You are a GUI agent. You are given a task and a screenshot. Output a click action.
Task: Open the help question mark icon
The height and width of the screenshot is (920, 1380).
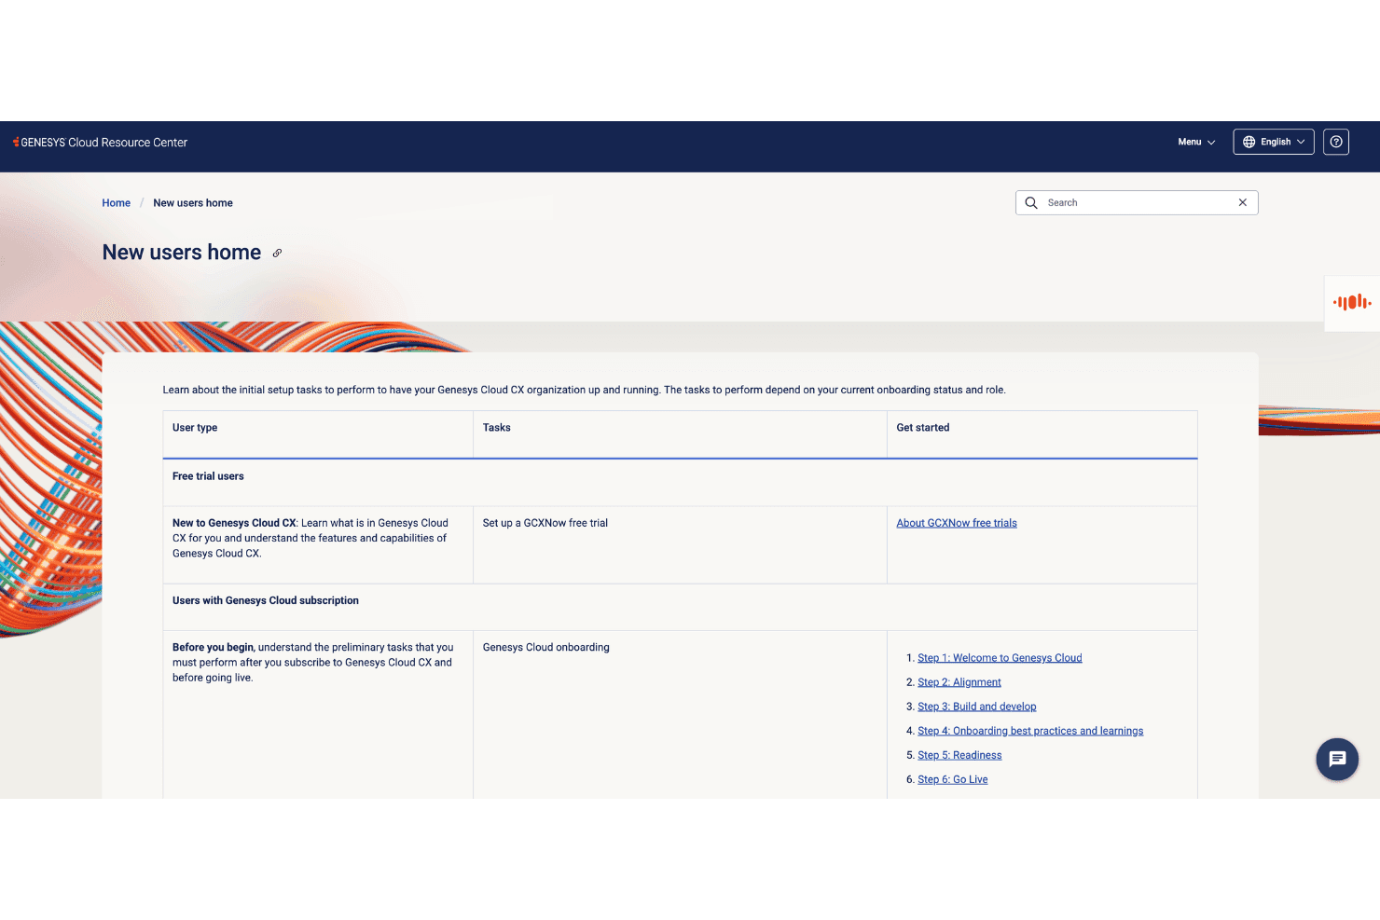(1336, 142)
